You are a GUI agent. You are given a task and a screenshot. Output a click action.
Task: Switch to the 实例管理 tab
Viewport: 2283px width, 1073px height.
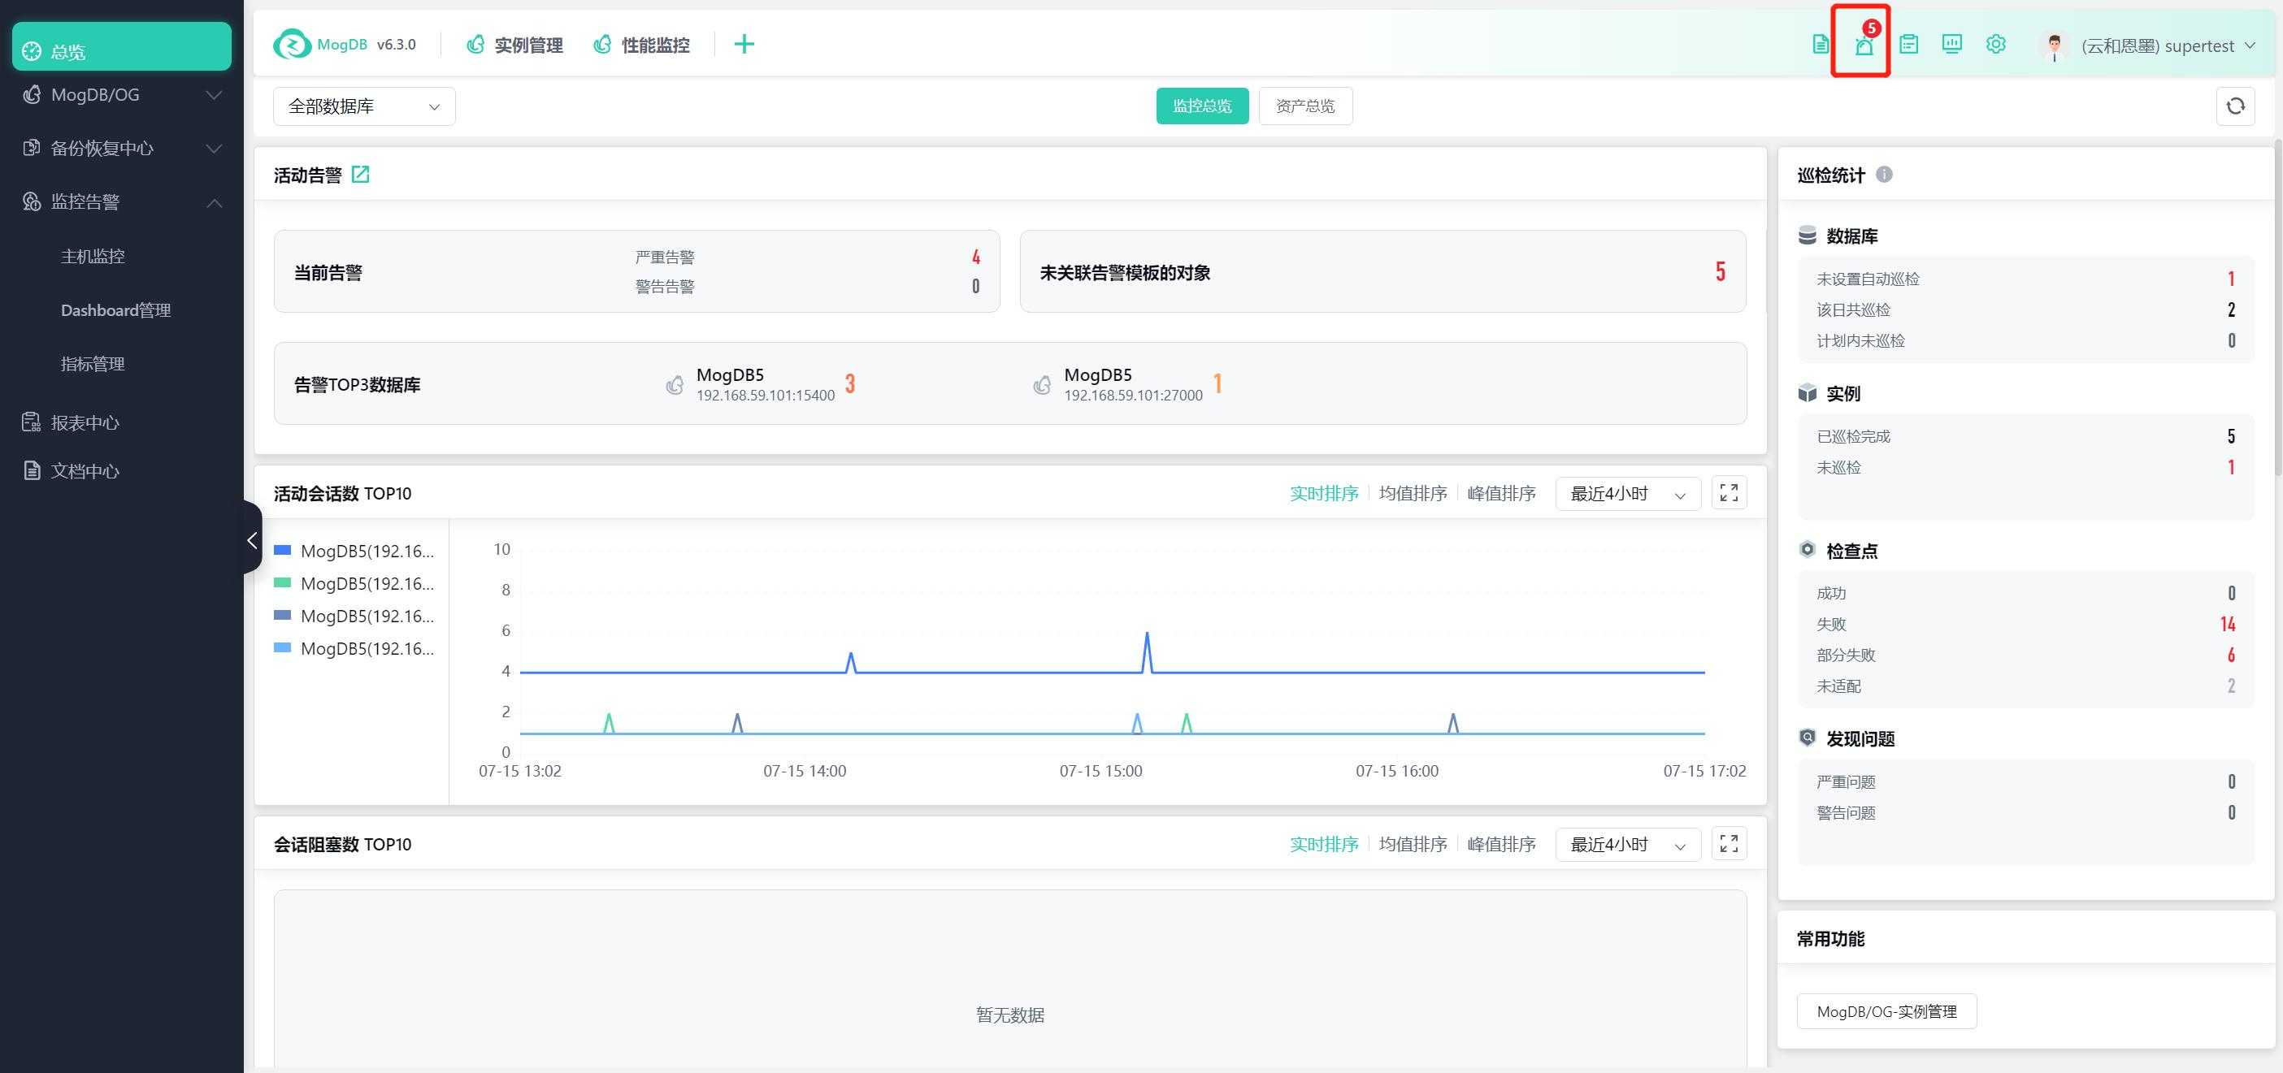515,45
